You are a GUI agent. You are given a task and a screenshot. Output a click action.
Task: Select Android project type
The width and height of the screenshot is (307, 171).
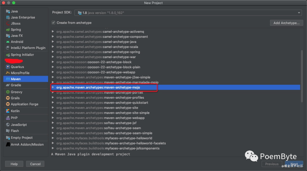tap(26, 42)
